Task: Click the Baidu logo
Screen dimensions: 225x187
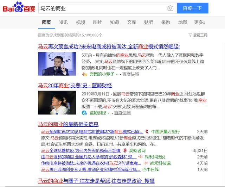Action: point(19,7)
